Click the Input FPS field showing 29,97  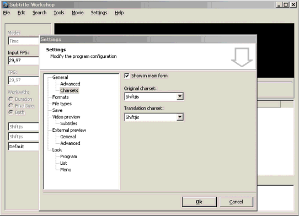click(x=24, y=61)
